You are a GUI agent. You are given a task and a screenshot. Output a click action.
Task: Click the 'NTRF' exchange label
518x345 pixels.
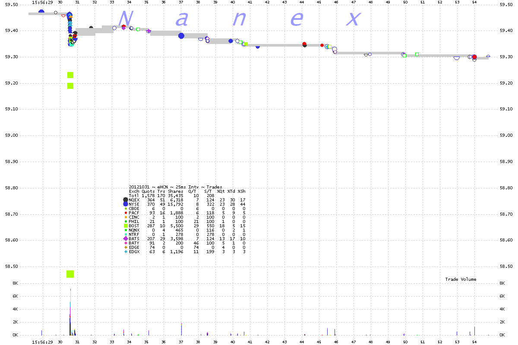coord(134,234)
